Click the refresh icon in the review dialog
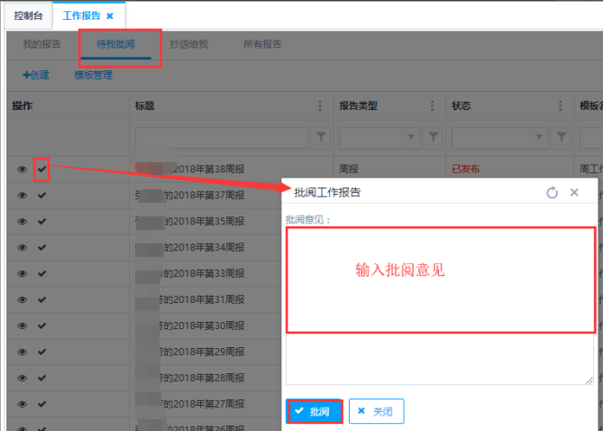This screenshot has height=431, width=603. (553, 193)
